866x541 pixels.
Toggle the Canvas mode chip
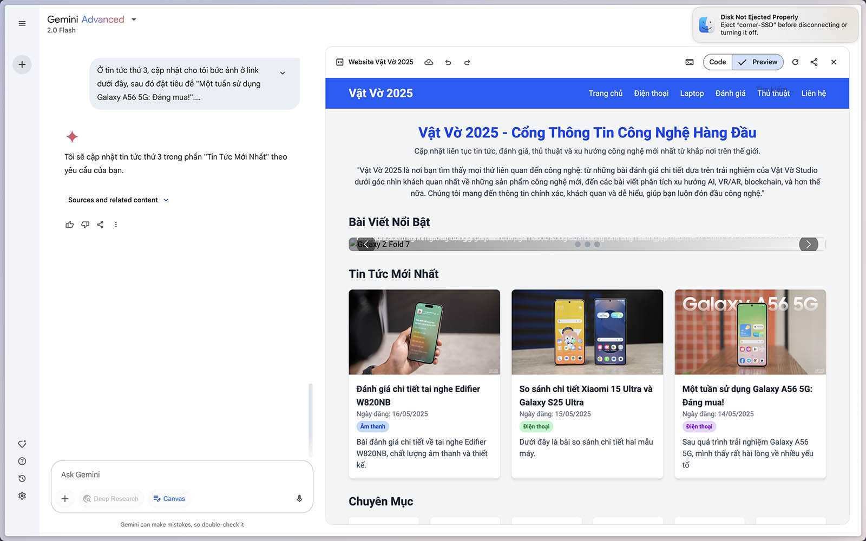[169, 498]
